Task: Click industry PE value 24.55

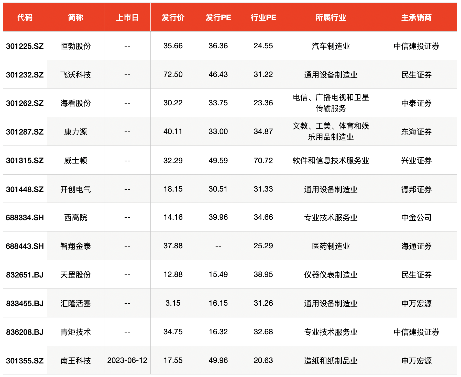Action: click(x=263, y=46)
